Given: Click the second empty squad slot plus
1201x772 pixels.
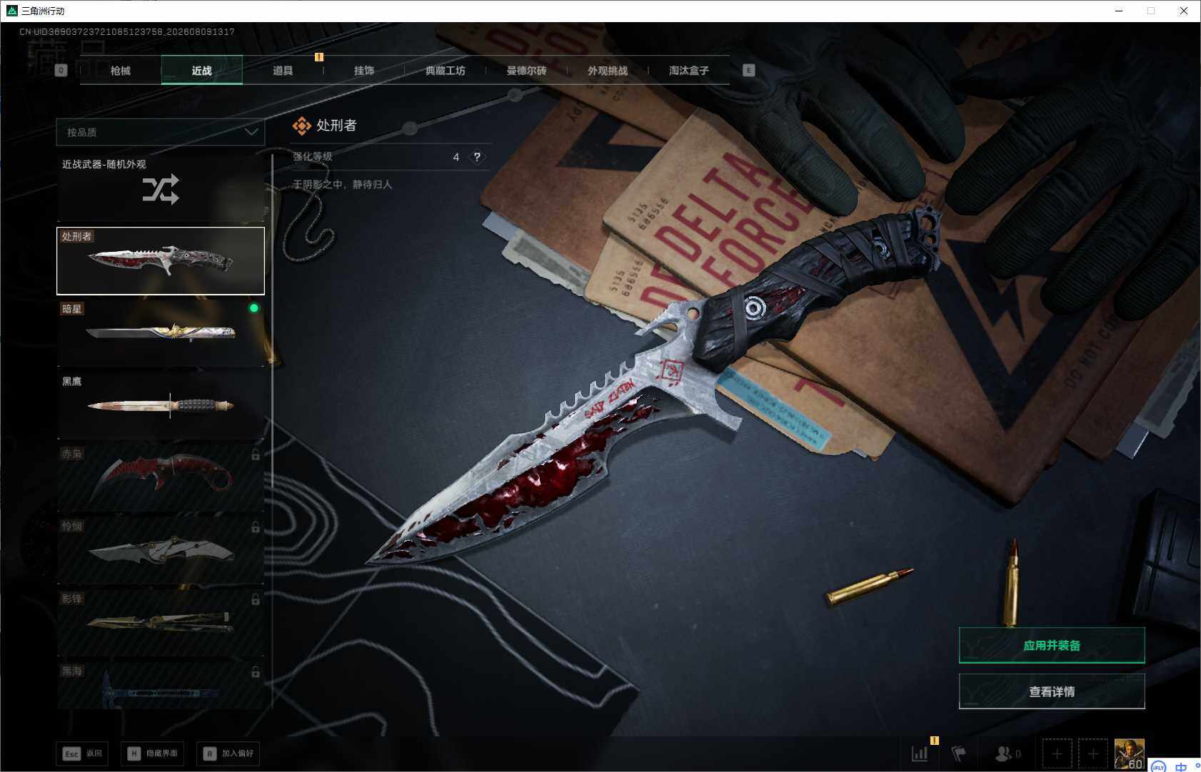Looking at the screenshot, I should [1092, 753].
